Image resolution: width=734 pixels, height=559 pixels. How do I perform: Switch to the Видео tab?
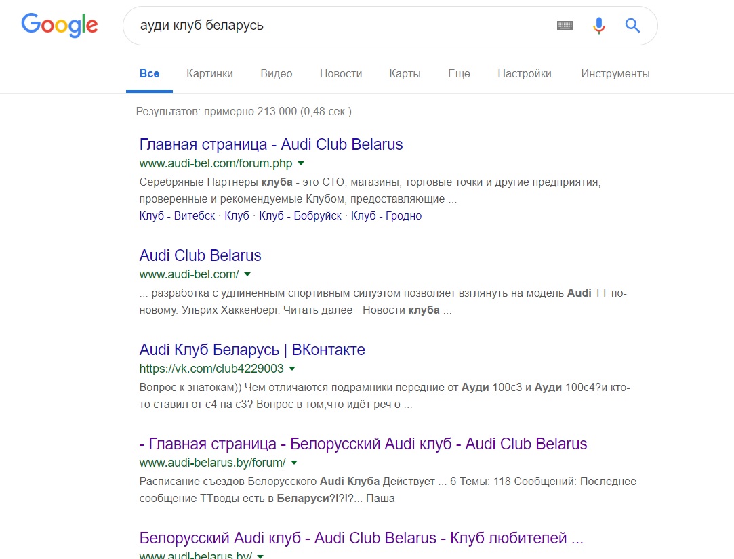coord(277,73)
